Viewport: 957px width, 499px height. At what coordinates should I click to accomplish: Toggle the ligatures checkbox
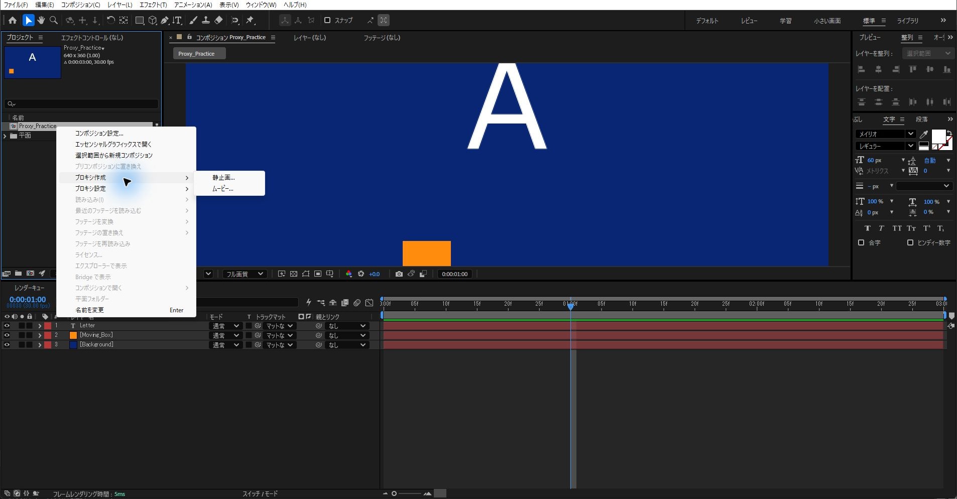pos(861,242)
